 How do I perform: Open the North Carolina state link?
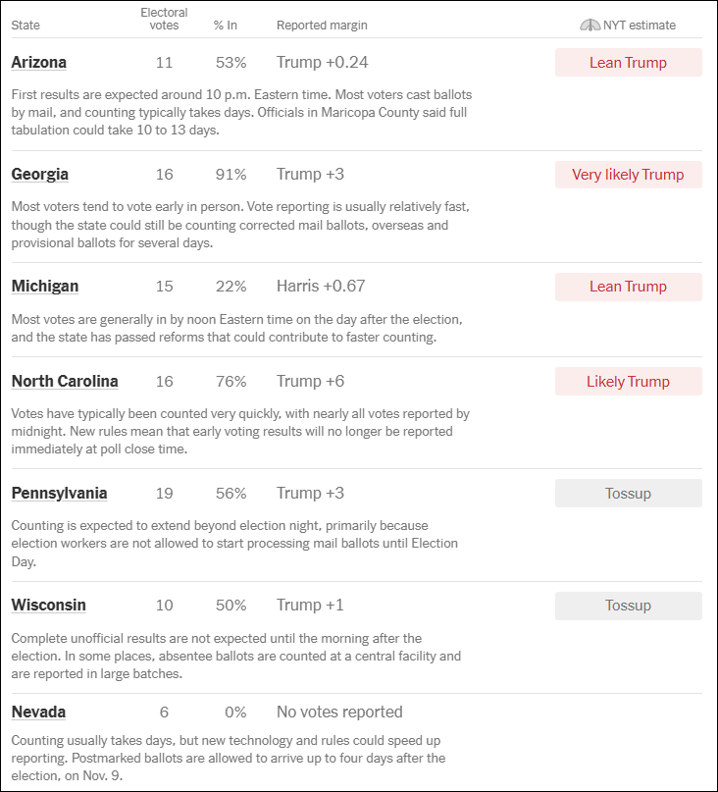(65, 382)
